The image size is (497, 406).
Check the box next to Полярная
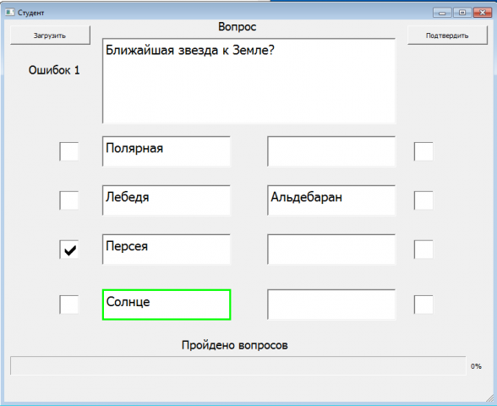click(x=68, y=151)
